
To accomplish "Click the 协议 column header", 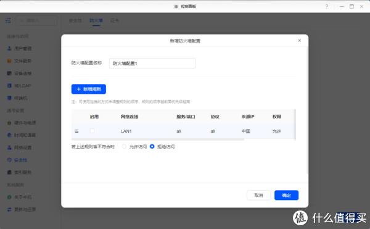I will point(215,117).
